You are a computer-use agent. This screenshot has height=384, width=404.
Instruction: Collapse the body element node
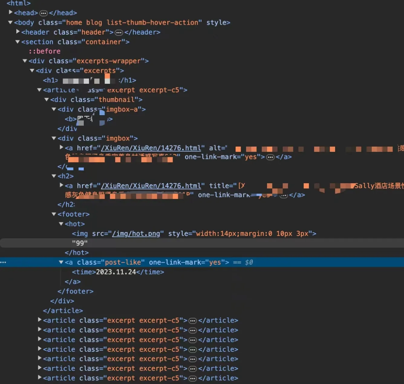coord(10,22)
